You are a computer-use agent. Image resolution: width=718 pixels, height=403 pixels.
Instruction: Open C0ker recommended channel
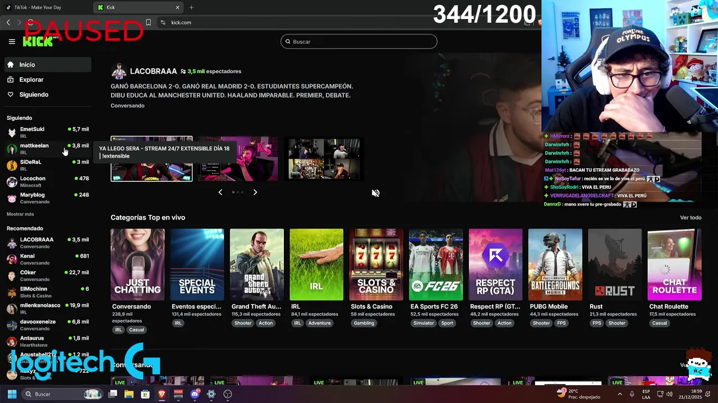pyautogui.click(x=48, y=275)
